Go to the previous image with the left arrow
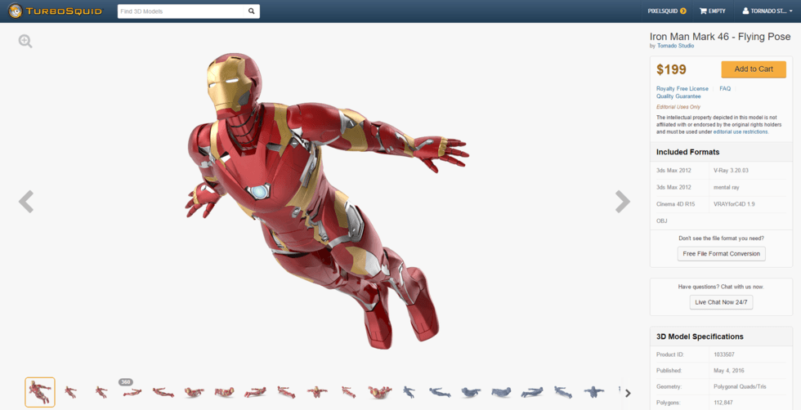Screen dimensions: 801x410 coord(26,201)
